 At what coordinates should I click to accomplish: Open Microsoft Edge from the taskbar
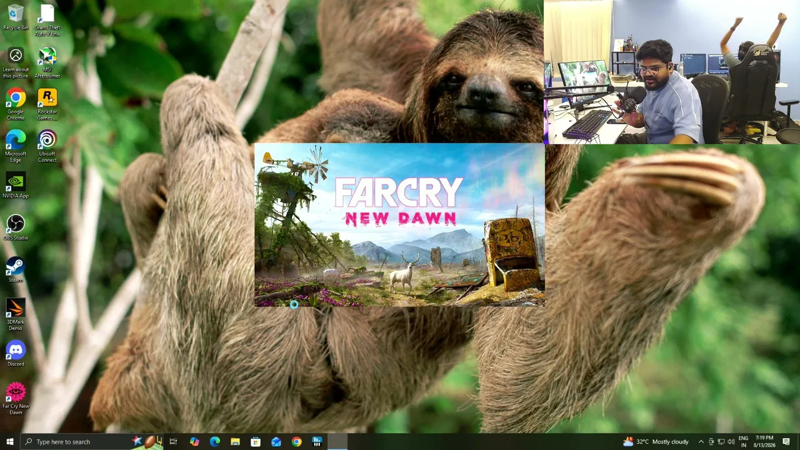[x=214, y=442]
